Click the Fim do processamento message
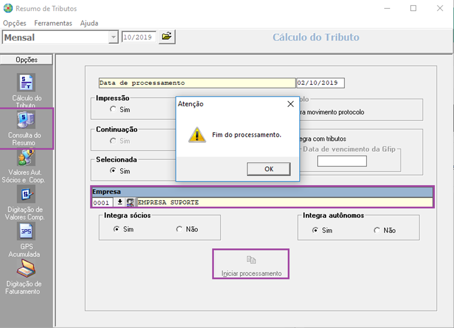 (247, 135)
